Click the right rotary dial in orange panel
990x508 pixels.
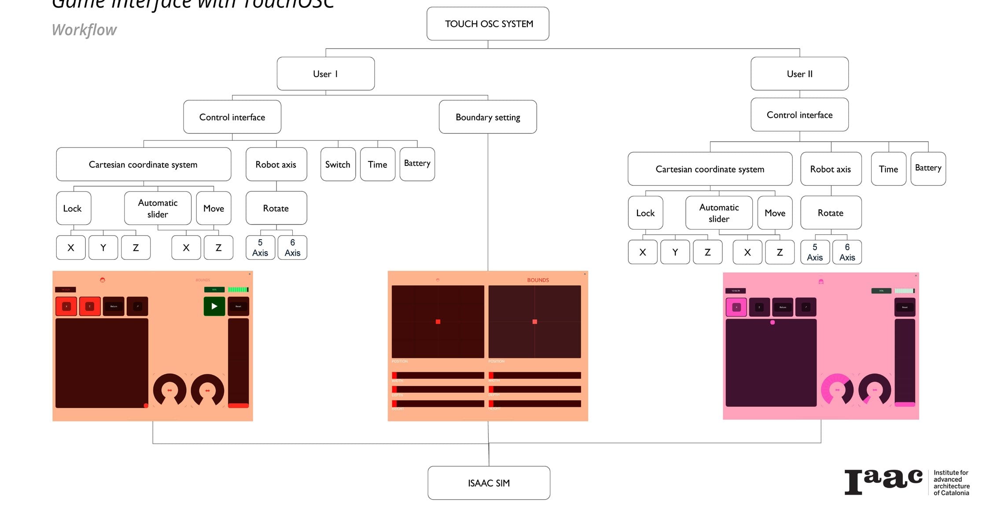point(207,390)
